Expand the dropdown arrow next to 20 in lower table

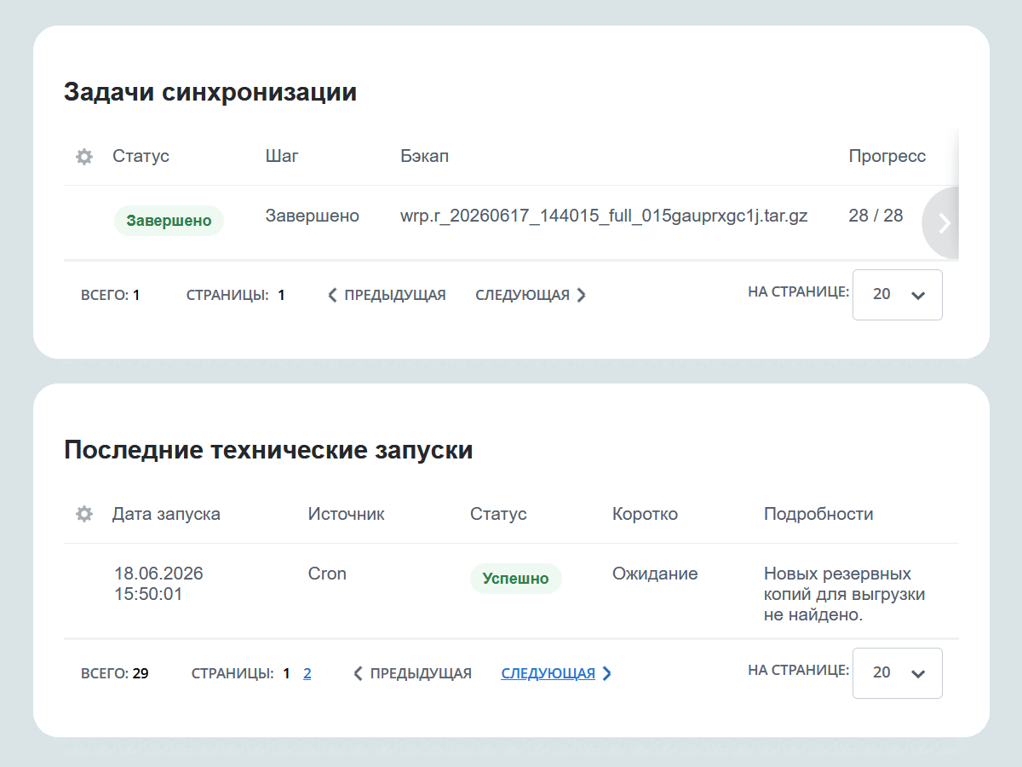tap(918, 674)
